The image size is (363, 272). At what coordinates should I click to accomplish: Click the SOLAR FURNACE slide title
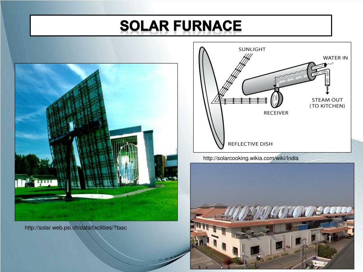180,25
